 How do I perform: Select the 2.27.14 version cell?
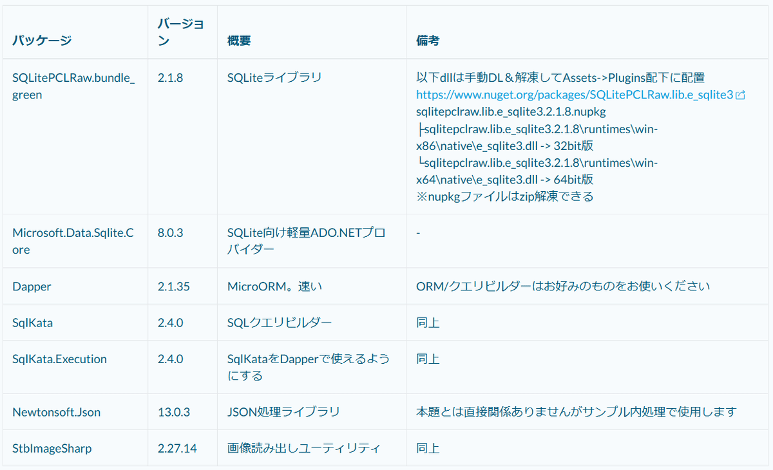tap(177, 448)
